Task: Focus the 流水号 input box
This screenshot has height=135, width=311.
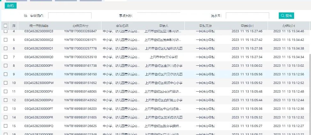Action: 248,16
